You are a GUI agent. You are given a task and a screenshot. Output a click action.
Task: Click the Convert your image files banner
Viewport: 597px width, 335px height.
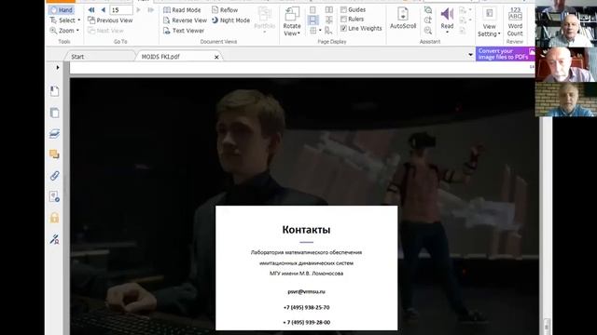pyautogui.click(x=506, y=54)
